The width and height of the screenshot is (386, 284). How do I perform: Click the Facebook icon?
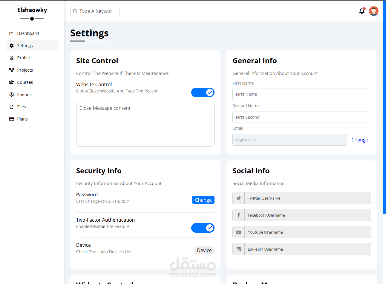pos(239,215)
